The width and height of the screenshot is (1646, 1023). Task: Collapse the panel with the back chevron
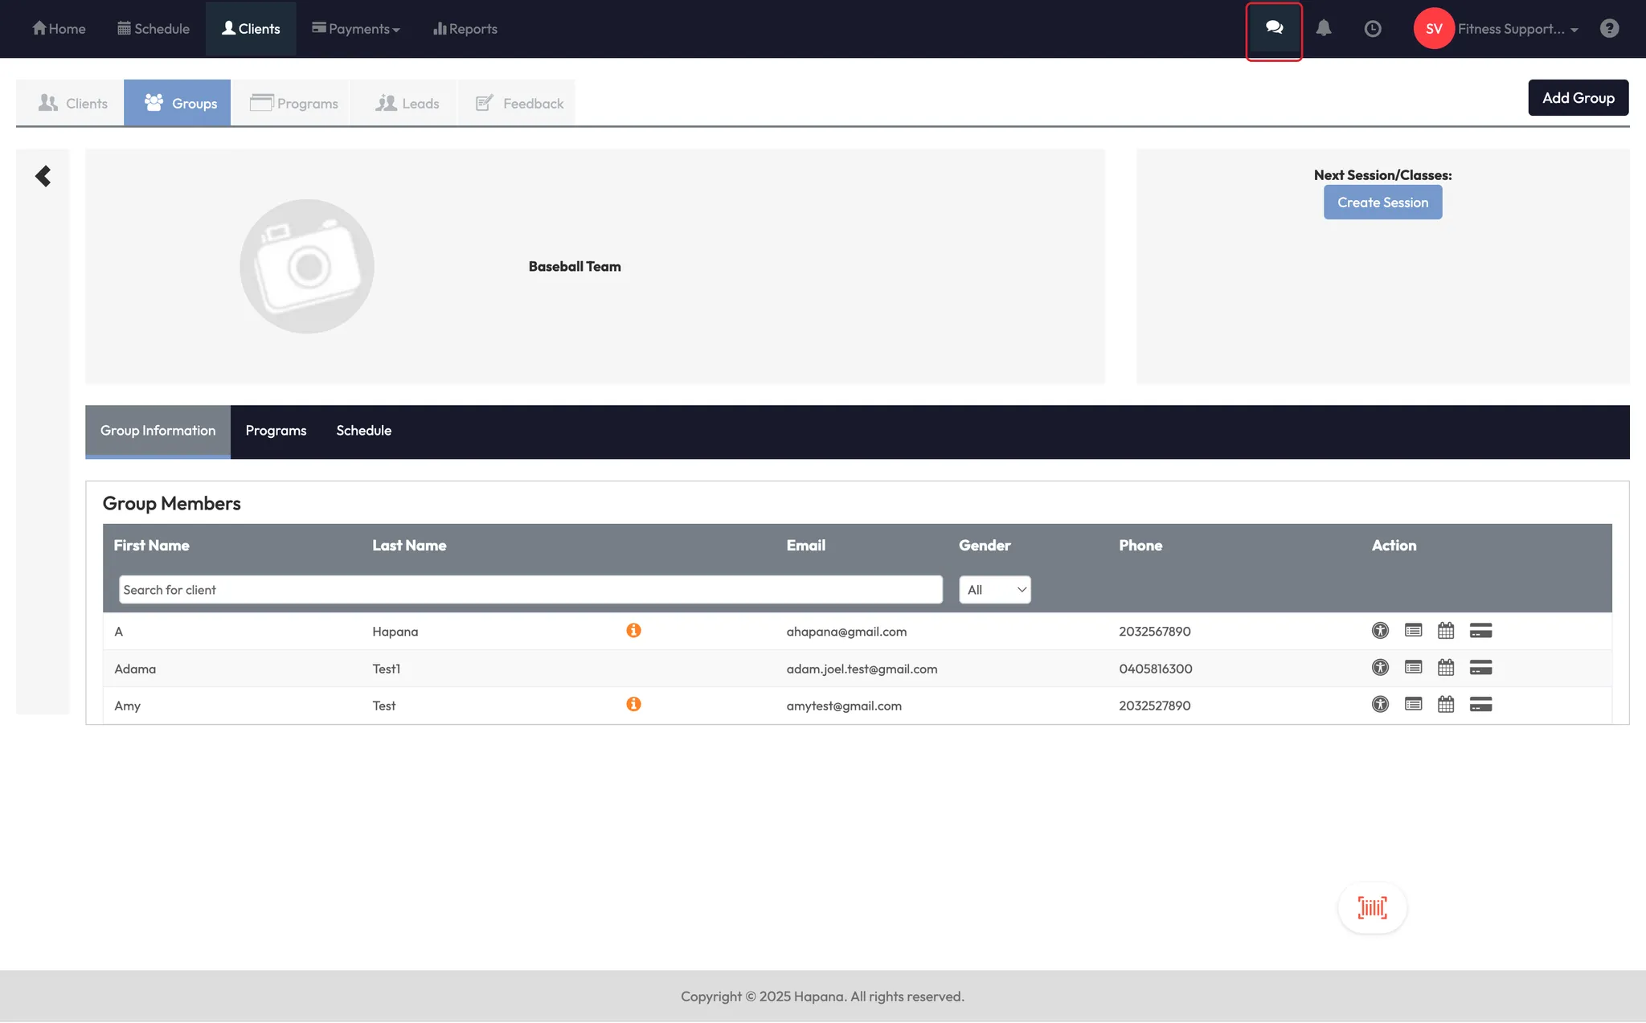(43, 176)
